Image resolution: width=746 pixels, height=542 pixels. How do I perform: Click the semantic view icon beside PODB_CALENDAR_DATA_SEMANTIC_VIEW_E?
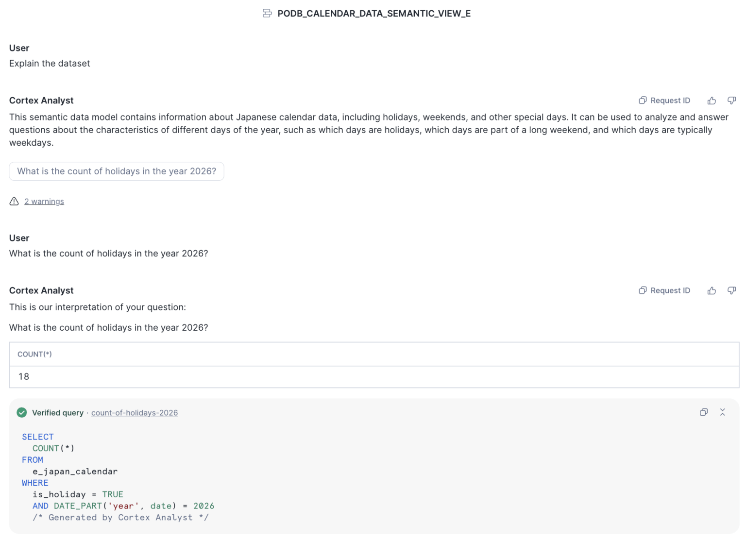[x=267, y=13]
